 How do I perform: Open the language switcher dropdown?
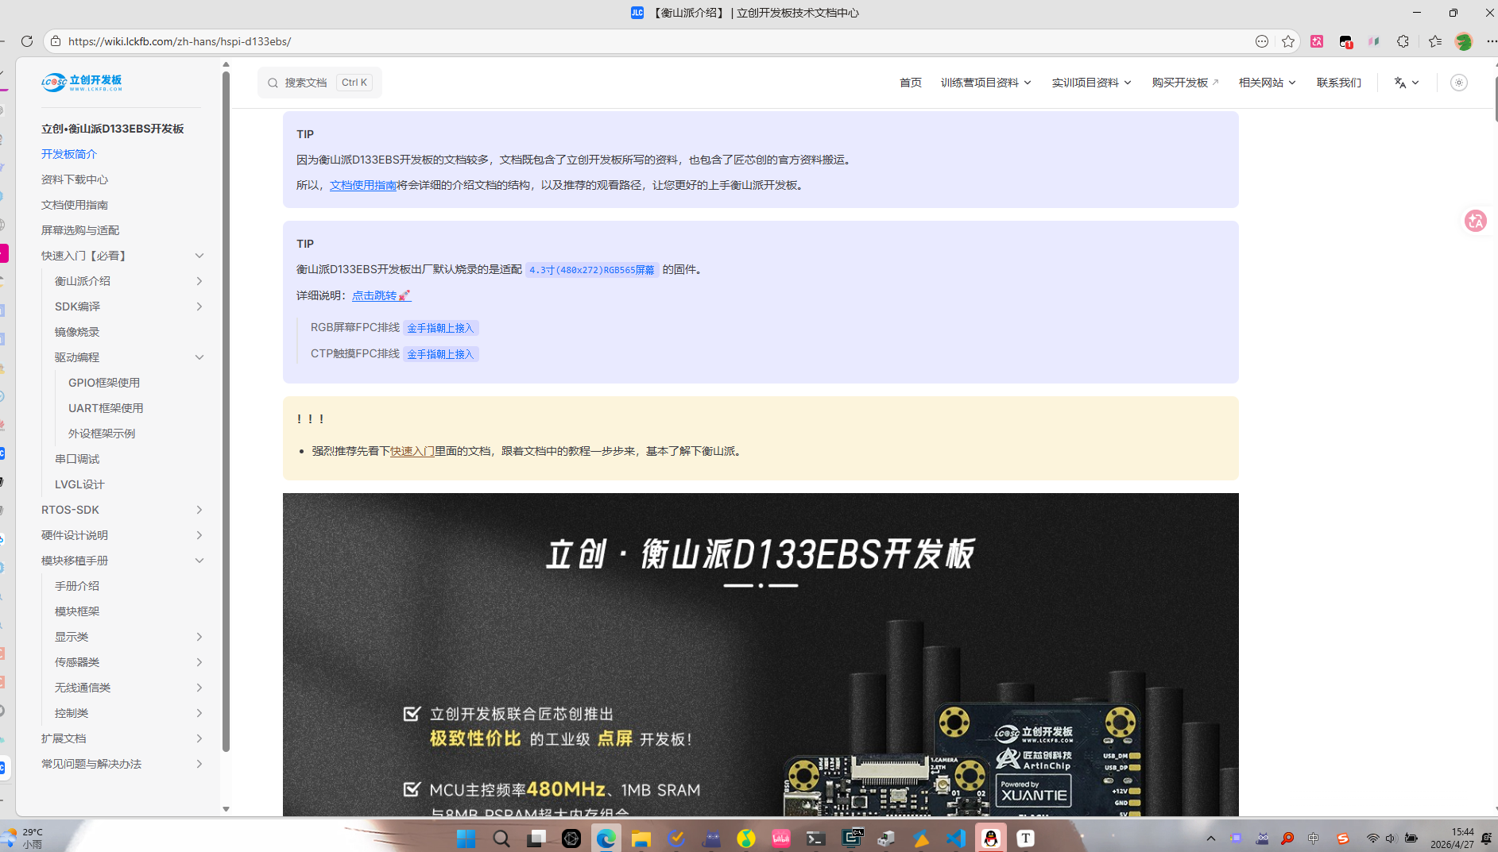(1406, 83)
